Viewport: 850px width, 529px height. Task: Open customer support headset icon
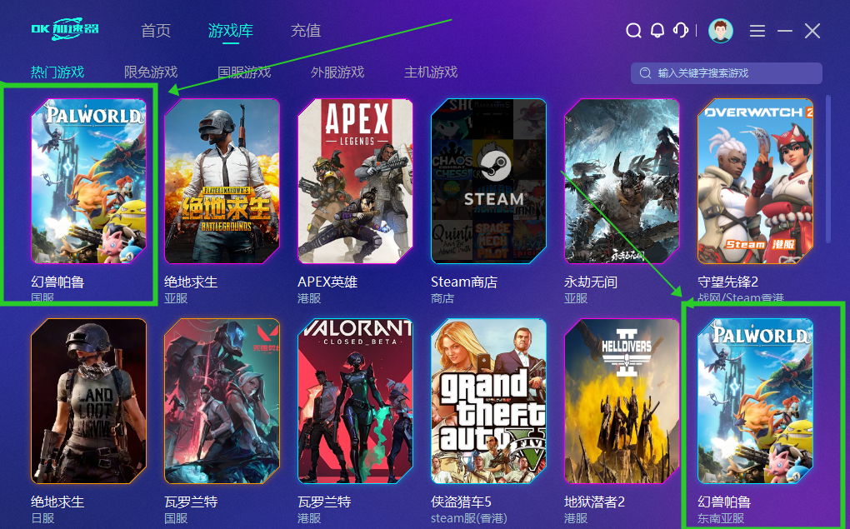(681, 30)
